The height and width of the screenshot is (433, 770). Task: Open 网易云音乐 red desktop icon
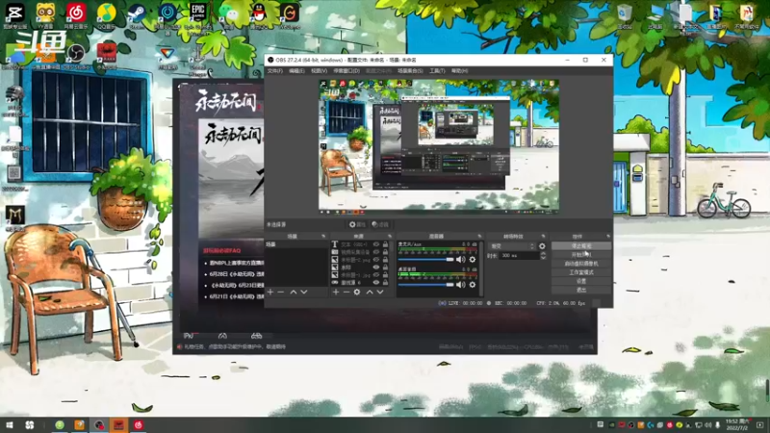pyautogui.click(x=76, y=13)
